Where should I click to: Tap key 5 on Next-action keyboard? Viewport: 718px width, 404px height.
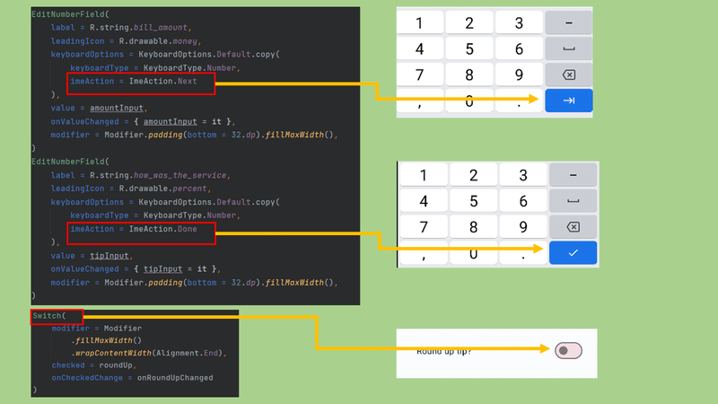pos(469,48)
